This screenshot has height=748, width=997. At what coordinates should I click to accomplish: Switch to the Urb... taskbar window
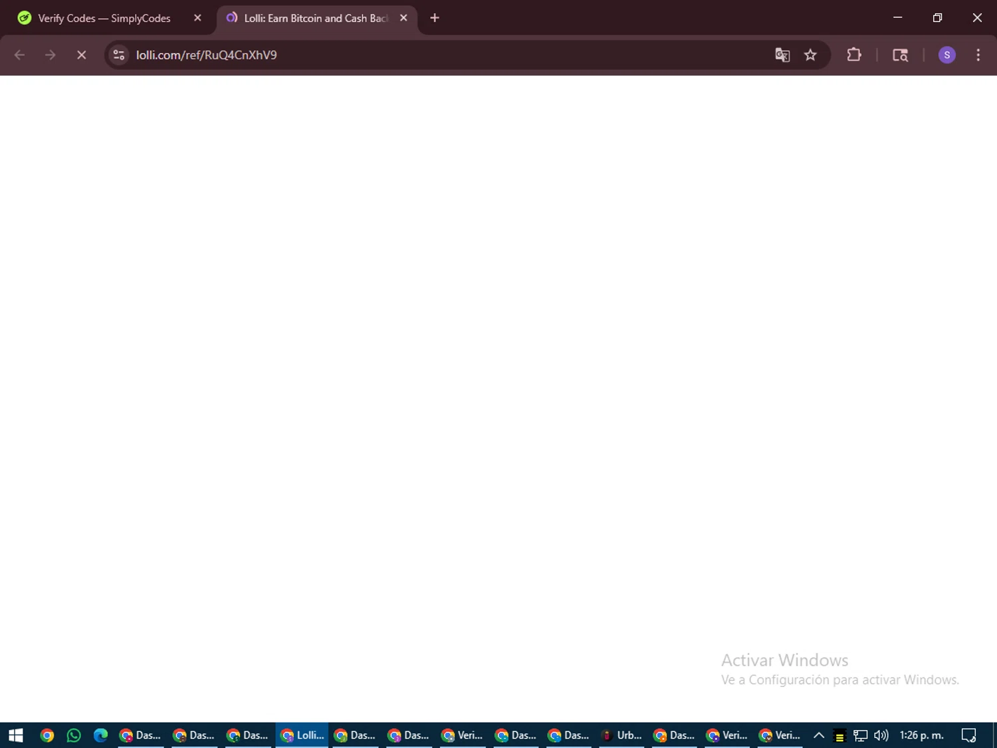[x=622, y=735]
